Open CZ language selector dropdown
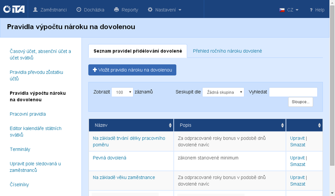 [x=289, y=9]
